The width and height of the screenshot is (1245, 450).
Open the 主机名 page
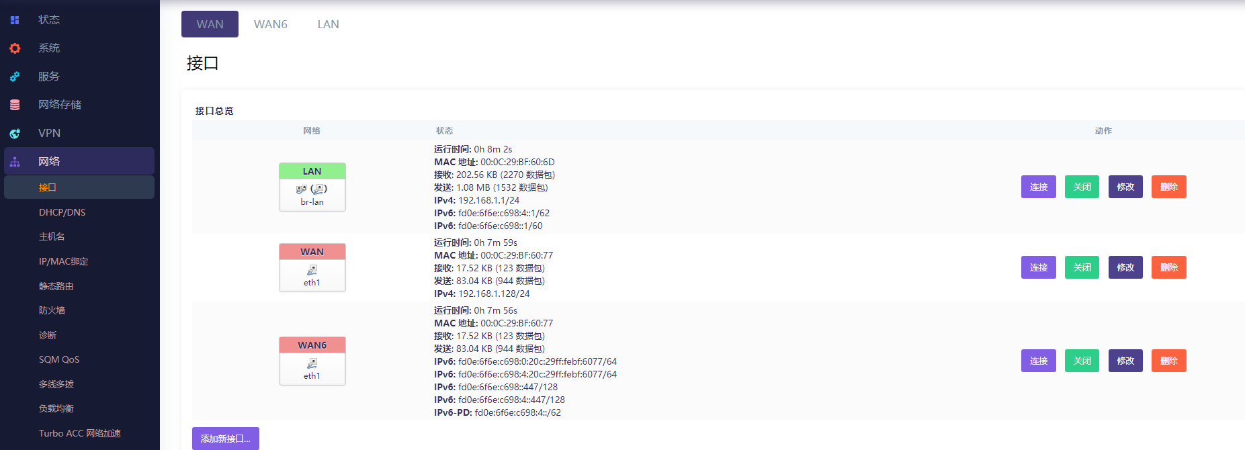tap(52, 236)
